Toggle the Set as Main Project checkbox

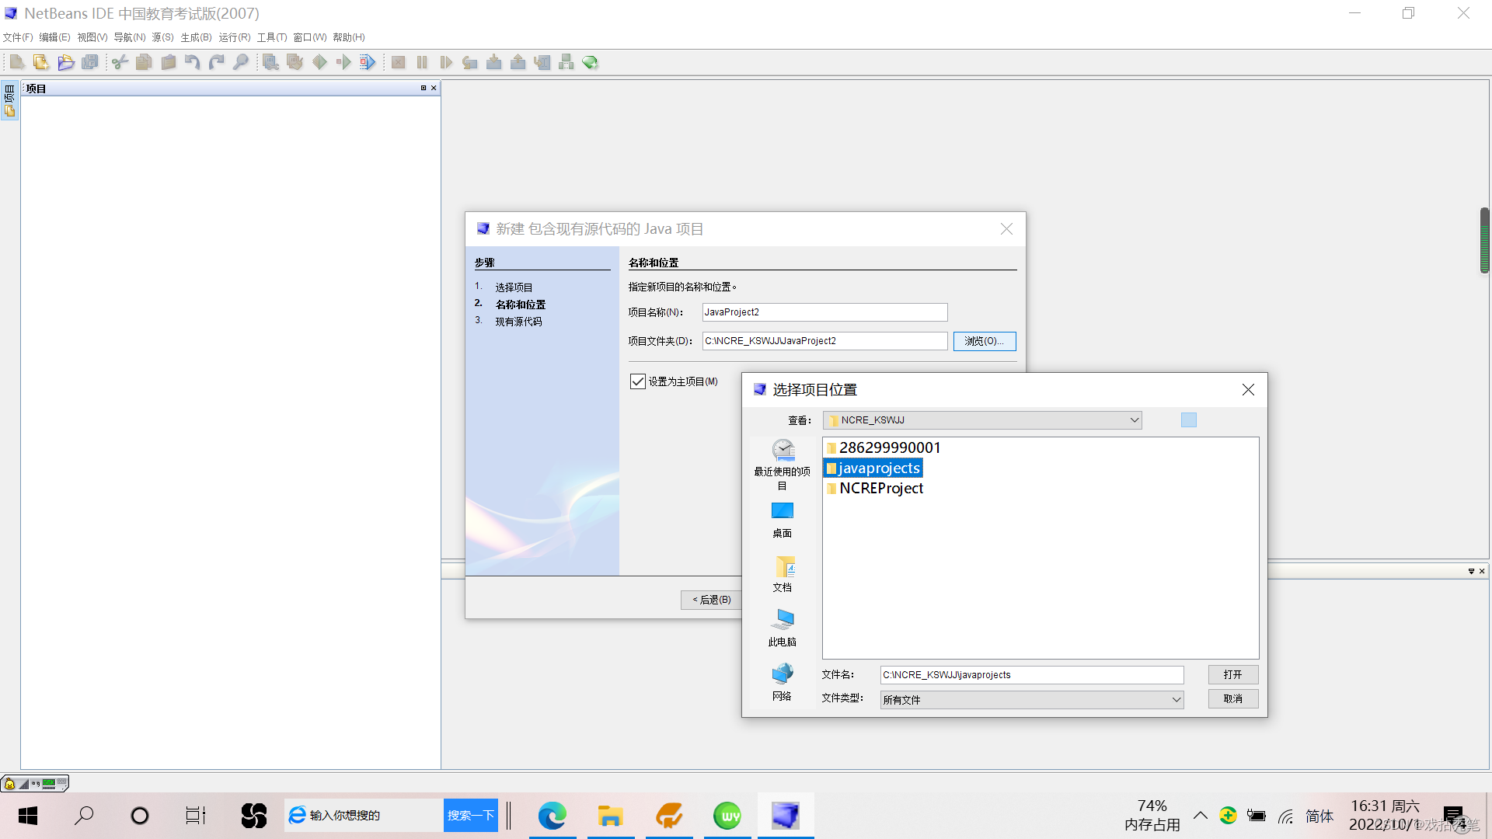(638, 381)
